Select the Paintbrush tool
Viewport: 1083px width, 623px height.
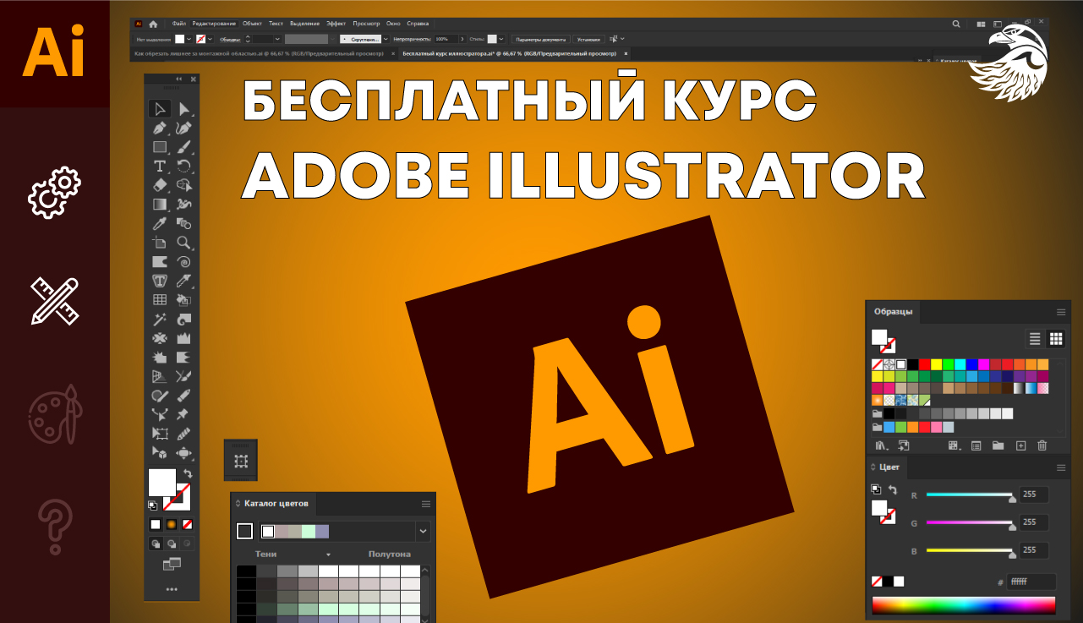[183, 147]
